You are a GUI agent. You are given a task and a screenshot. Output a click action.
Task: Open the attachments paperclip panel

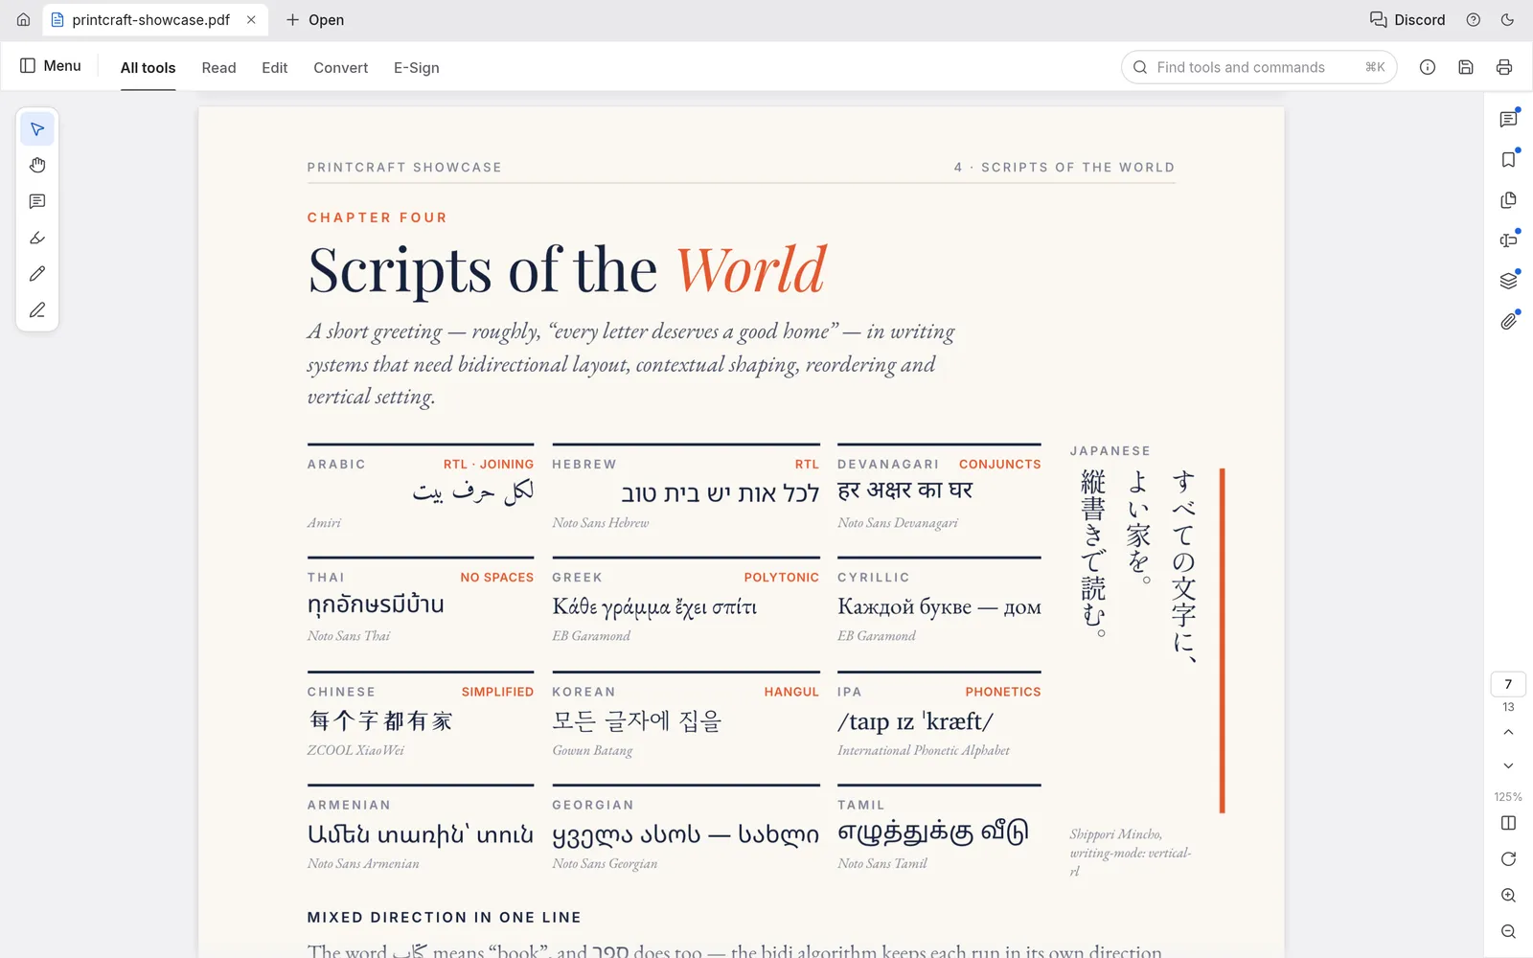pos(1508,321)
